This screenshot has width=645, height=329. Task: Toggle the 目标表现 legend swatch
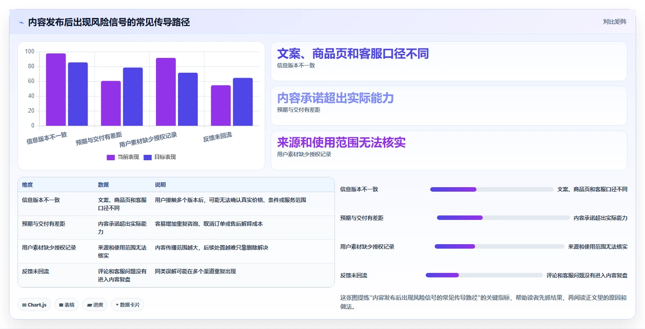[x=147, y=157]
